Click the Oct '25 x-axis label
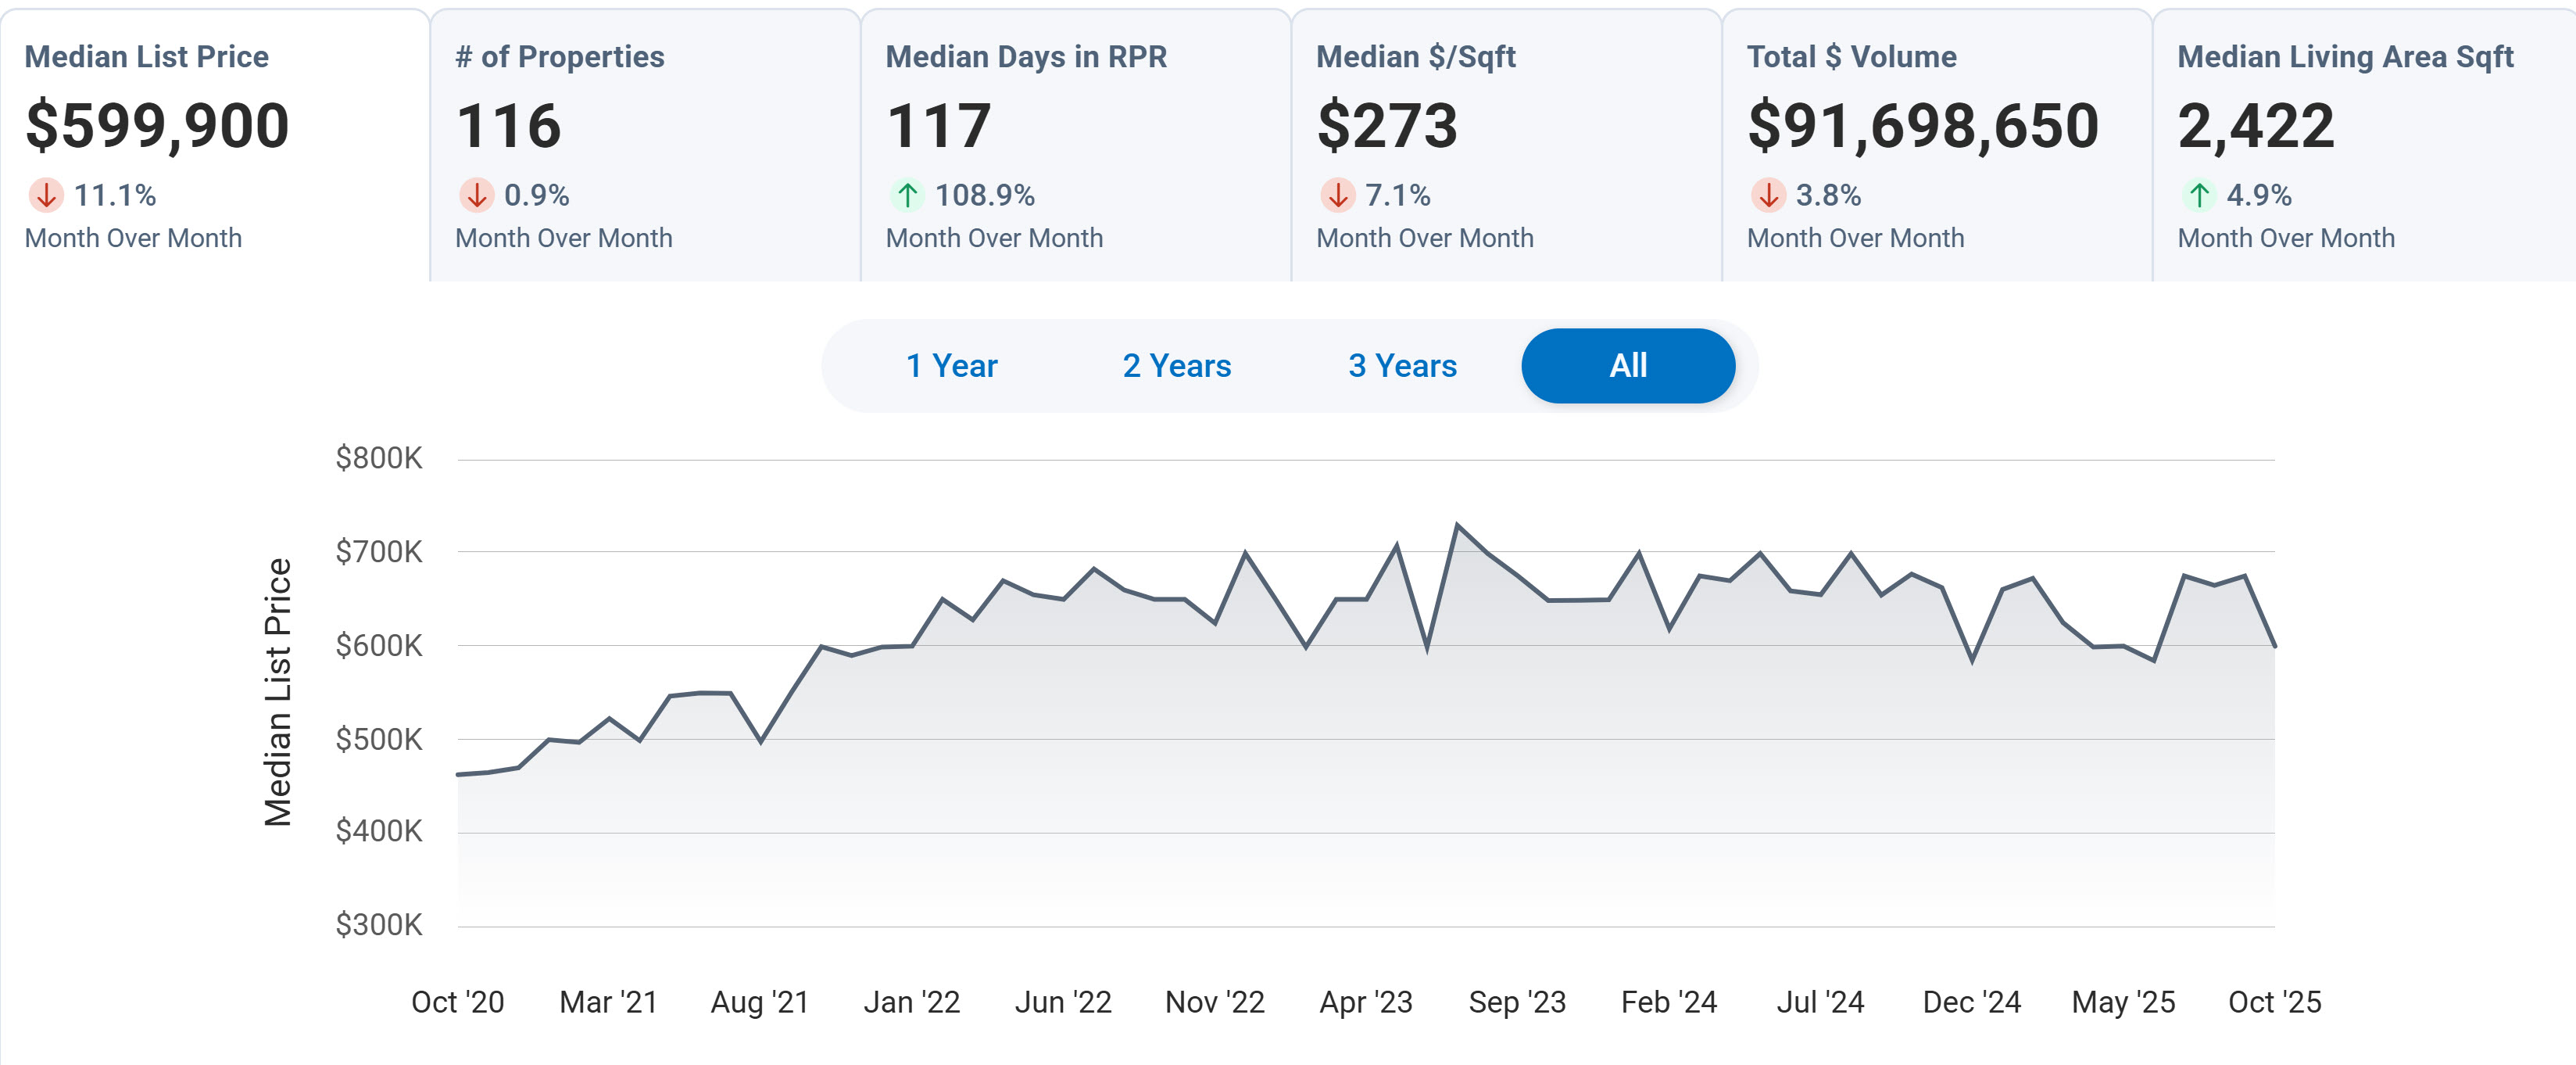The image size is (2576, 1065). [x=2274, y=1002]
